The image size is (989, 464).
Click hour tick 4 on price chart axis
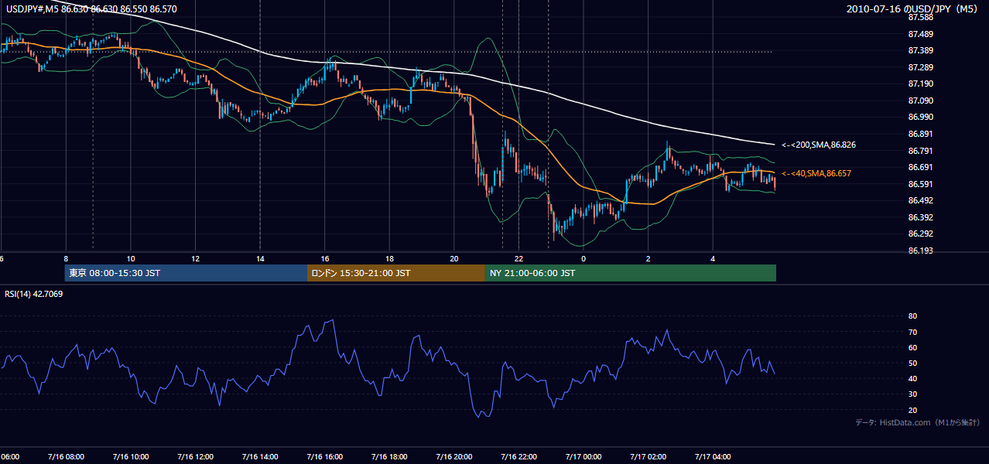[x=713, y=258]
